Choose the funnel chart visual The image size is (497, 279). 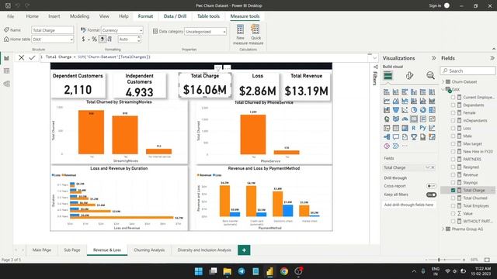[x=396, y=110]
